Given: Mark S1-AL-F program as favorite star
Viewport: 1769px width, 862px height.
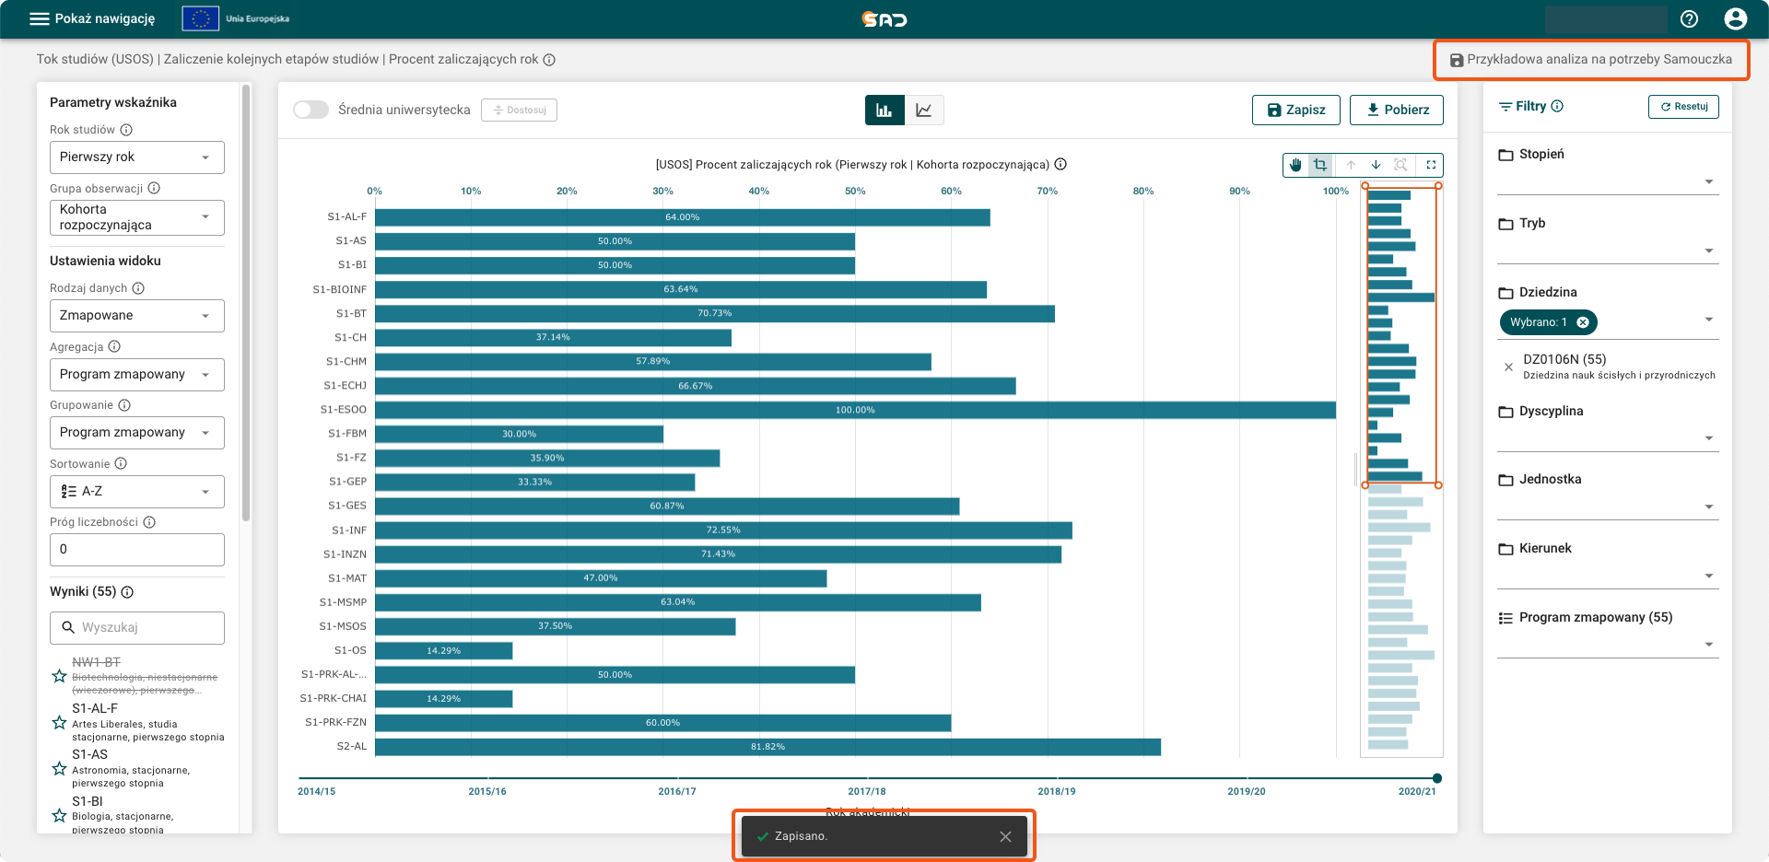Looking at the screenshot, I should tap(59, 722).
